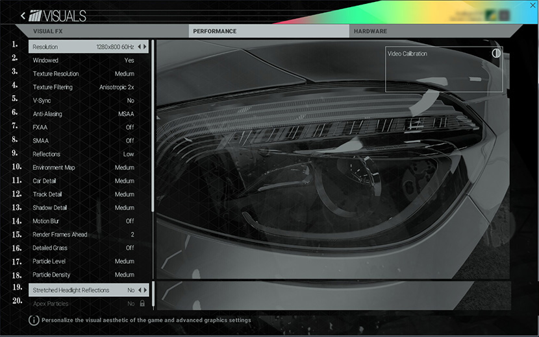The width and height of the screenshot is (539, 337).
Task: Switch to the Visual FX tab
Action: point(47,31)
